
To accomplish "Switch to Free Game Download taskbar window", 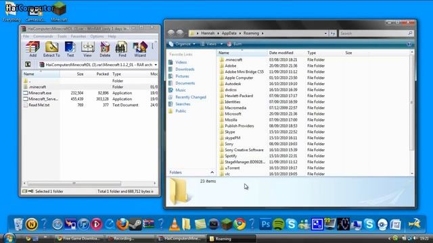I will [78, 238].
